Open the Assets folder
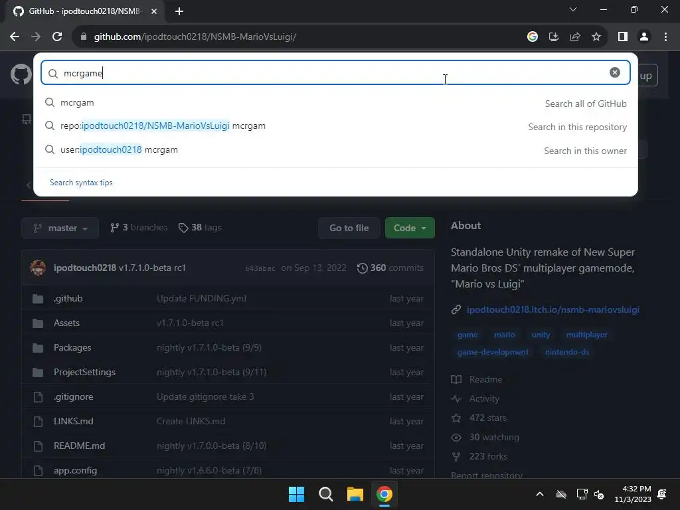Viewport: 680px width, 510px height. pos(67,323)
